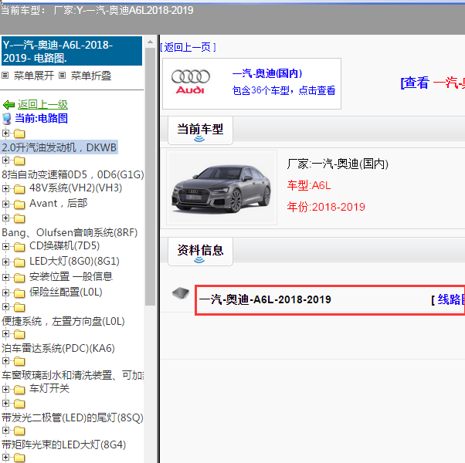The width and height of the screenshot is (465, 463).
Task: Open folder icon beside 保险丝配置(L0L)
Action: tap(19, 293)
